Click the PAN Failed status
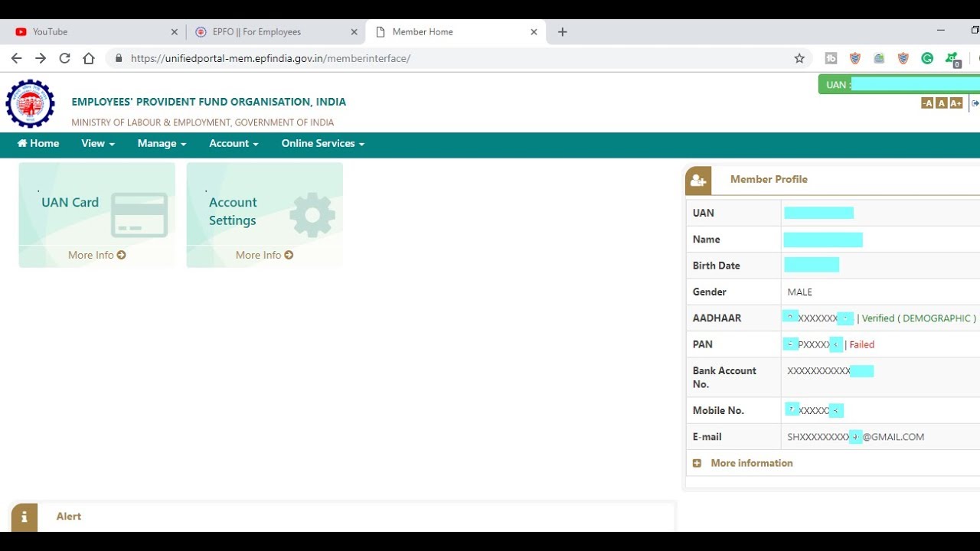The image size is (980, 551). 861,344
